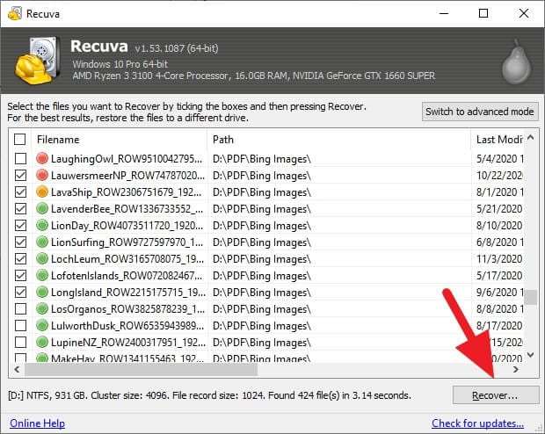Image resolution: width=545 pixels, height=434 pixels.
Task: Click green status dot of LionDay file
Action: [42, 225]
